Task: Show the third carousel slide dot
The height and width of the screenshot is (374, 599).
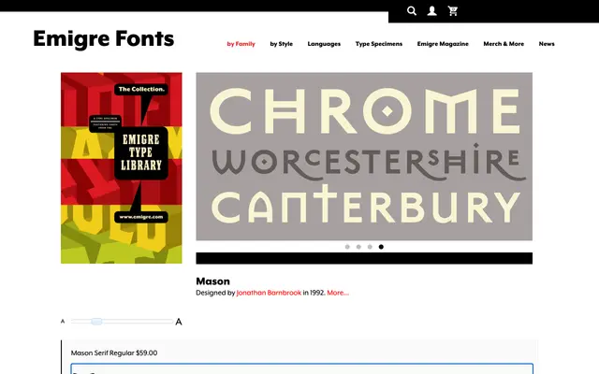Action: click(x=370, y=247)
